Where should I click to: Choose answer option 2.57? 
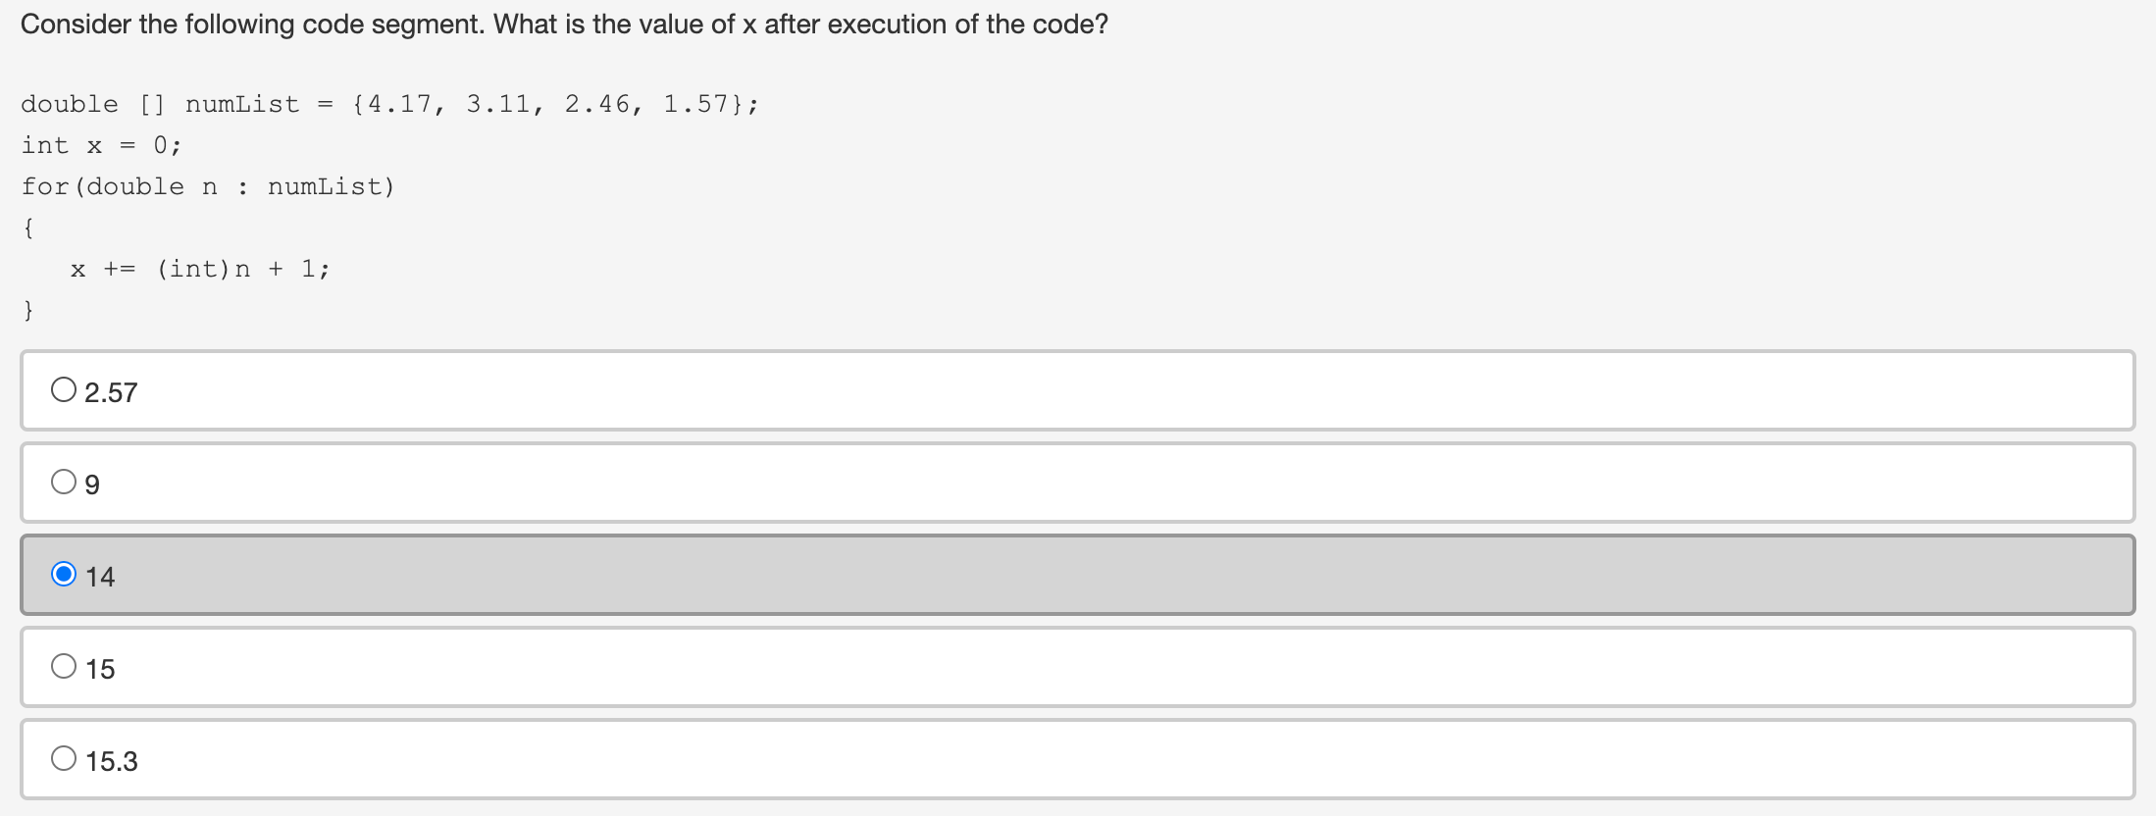click(x=110, y=390)
